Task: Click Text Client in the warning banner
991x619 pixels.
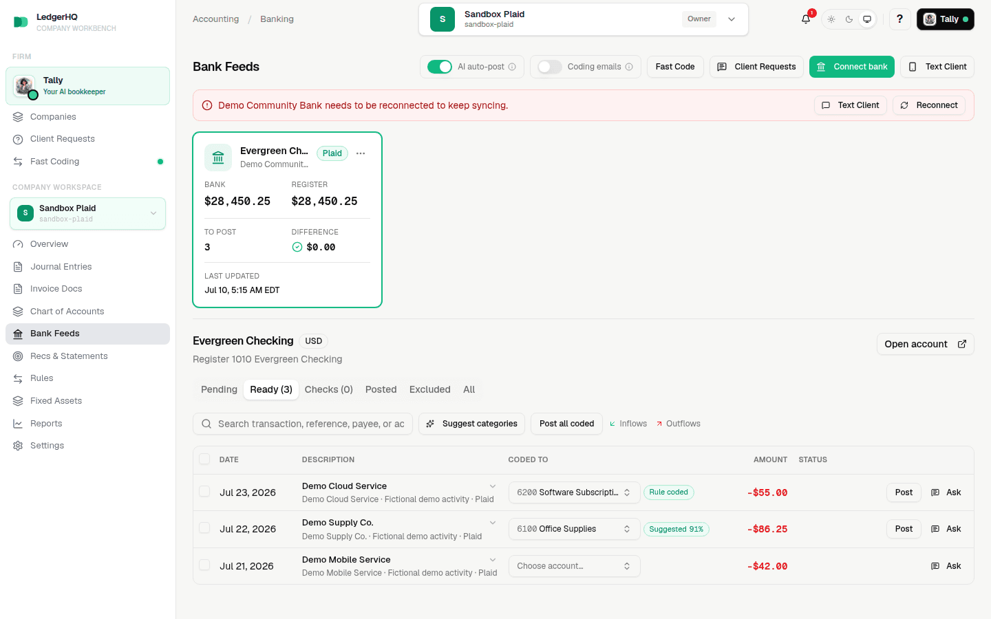Action: (851, 105)
